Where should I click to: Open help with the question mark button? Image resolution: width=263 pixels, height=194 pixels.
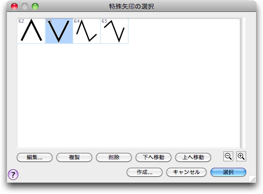pos(13,174)
